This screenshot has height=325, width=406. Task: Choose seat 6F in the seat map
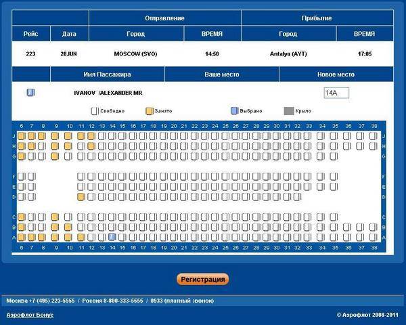[22, 177]
